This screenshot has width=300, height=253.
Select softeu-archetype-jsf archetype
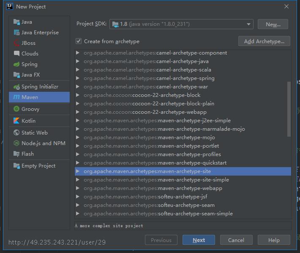click(x=183, y=197)
